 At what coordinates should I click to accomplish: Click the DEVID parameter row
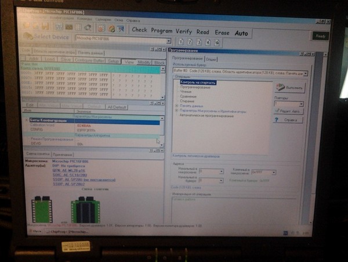point(91,143)
